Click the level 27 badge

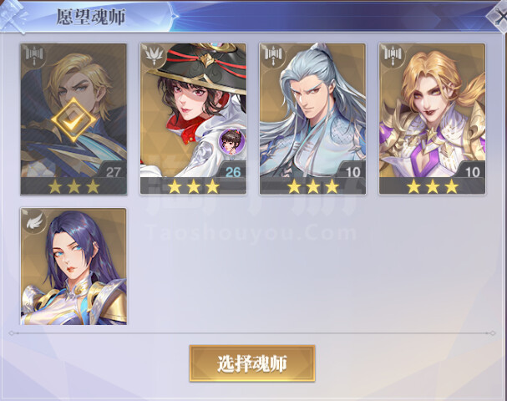[x=113, y=172]
